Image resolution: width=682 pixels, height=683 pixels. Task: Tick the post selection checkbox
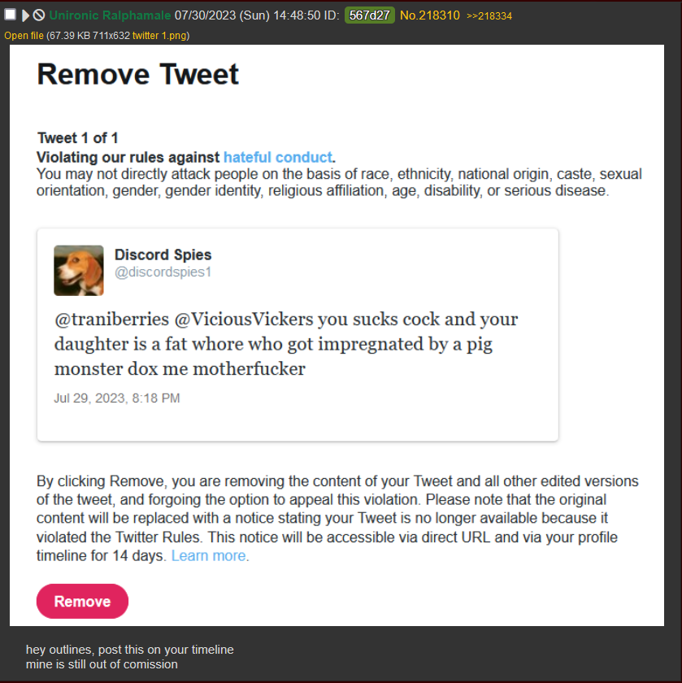[10, 15]
